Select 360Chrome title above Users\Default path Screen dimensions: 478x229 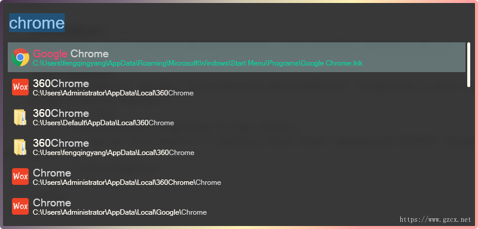click(61, 113)
